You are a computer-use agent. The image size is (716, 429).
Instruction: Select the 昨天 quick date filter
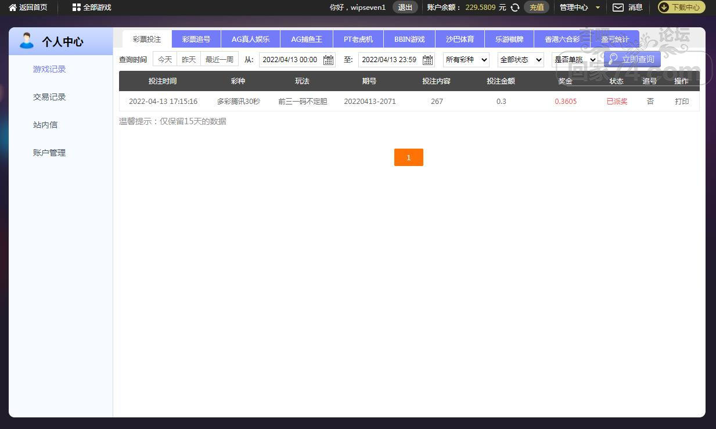point(189,59)
